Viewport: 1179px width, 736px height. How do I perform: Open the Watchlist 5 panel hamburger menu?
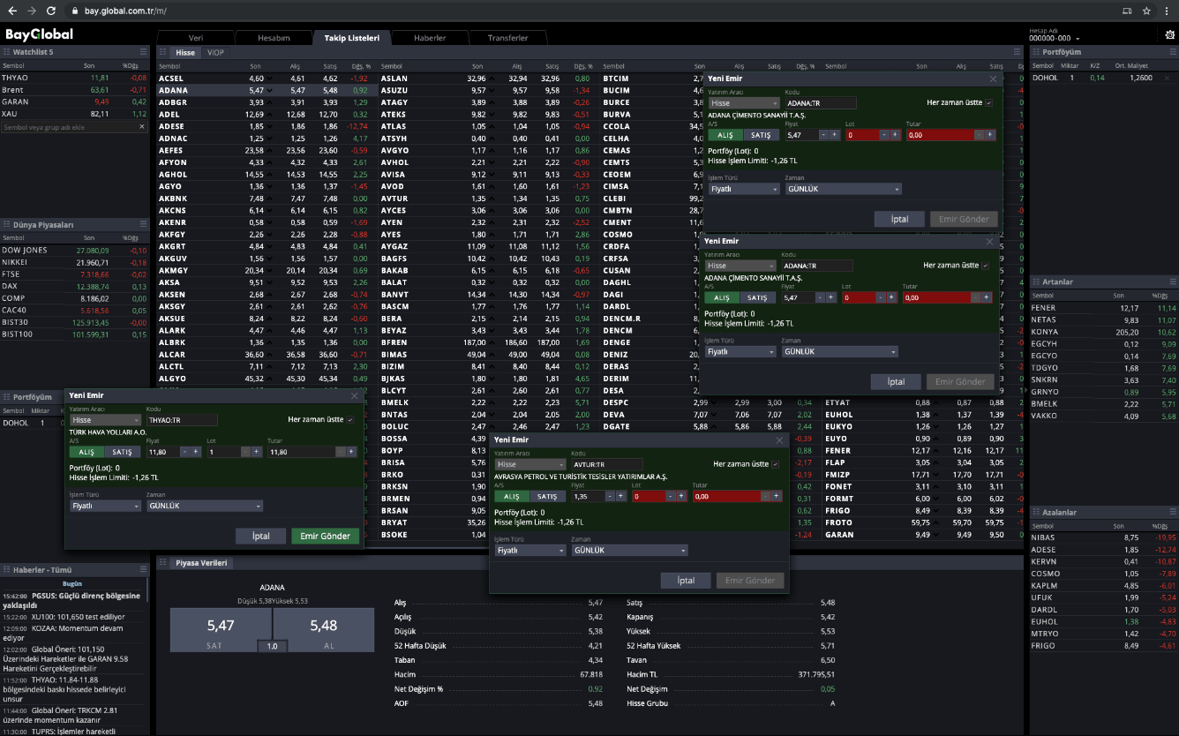coord(143,52)
